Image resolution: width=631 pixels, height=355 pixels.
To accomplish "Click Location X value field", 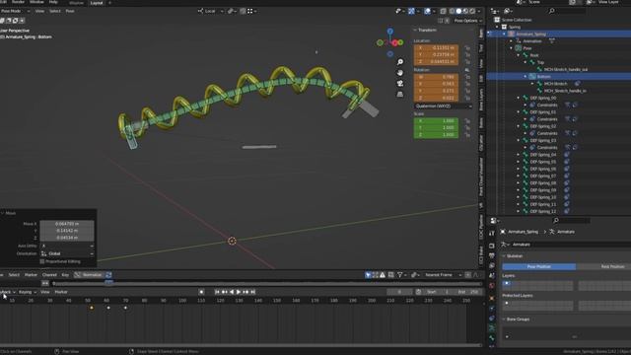I will [x=436, y=47].
